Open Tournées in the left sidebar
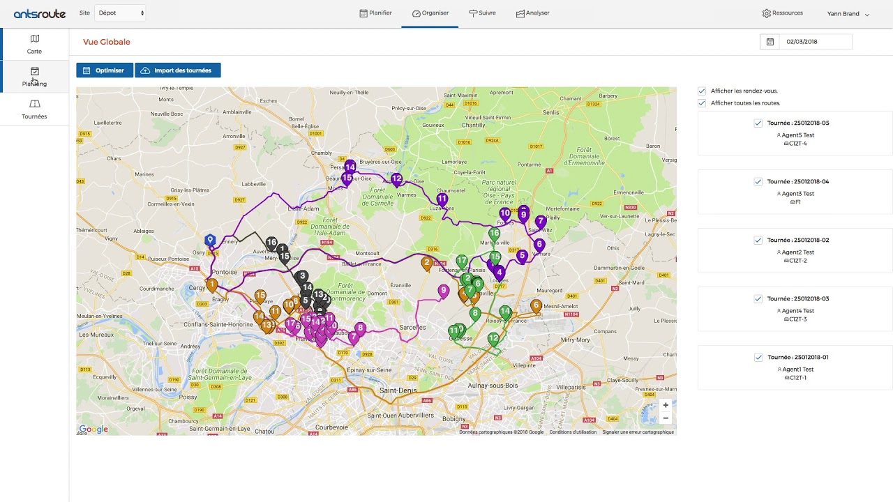The height and width of the screenshot is (502, 893). [34, 109]
